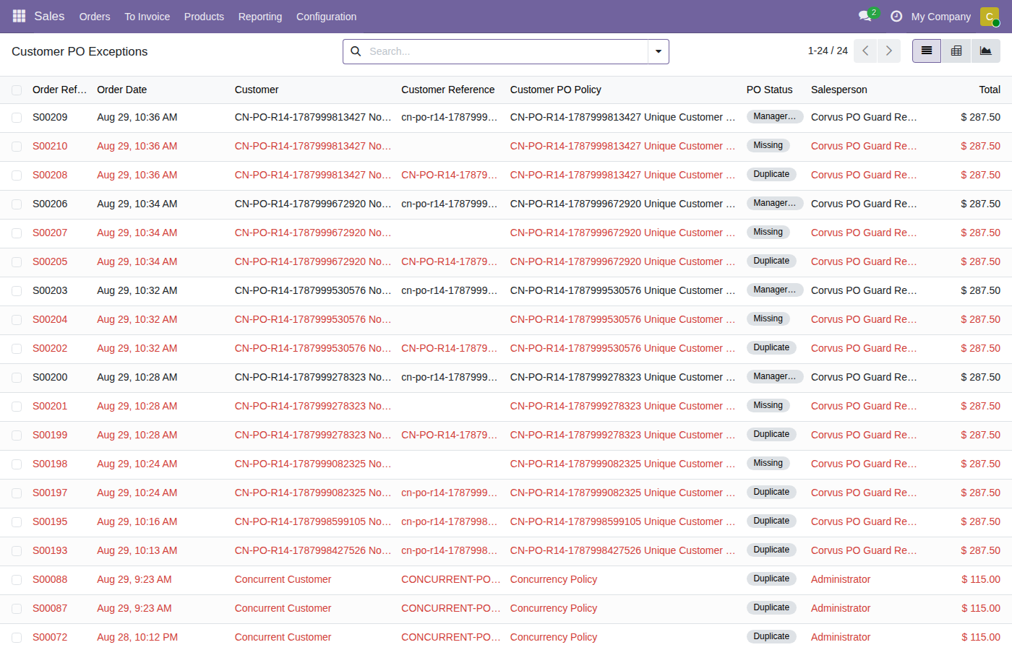
Task: Click the $ 287.50 total of S00203
Action: pos(980,290)
